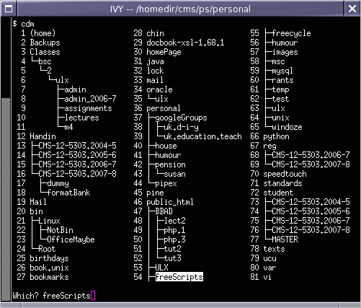Click entry 52 tut3
361x308 pixels.
172,258
